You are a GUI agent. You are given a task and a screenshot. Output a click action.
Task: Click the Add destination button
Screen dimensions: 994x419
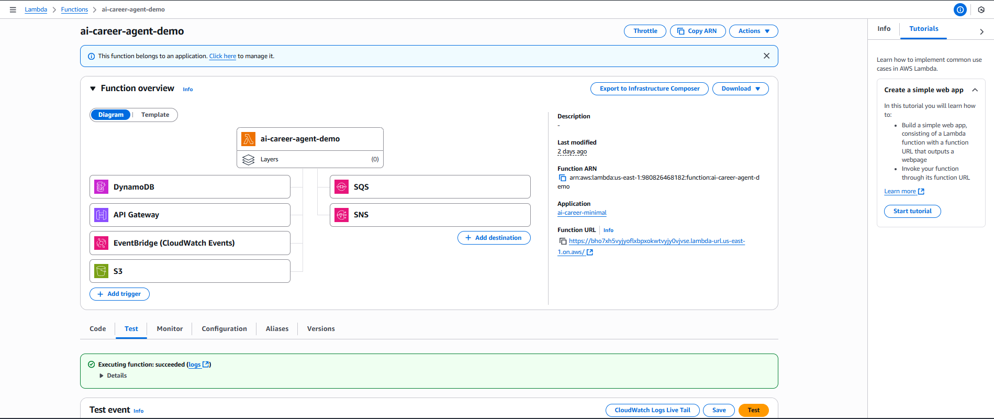494,238
